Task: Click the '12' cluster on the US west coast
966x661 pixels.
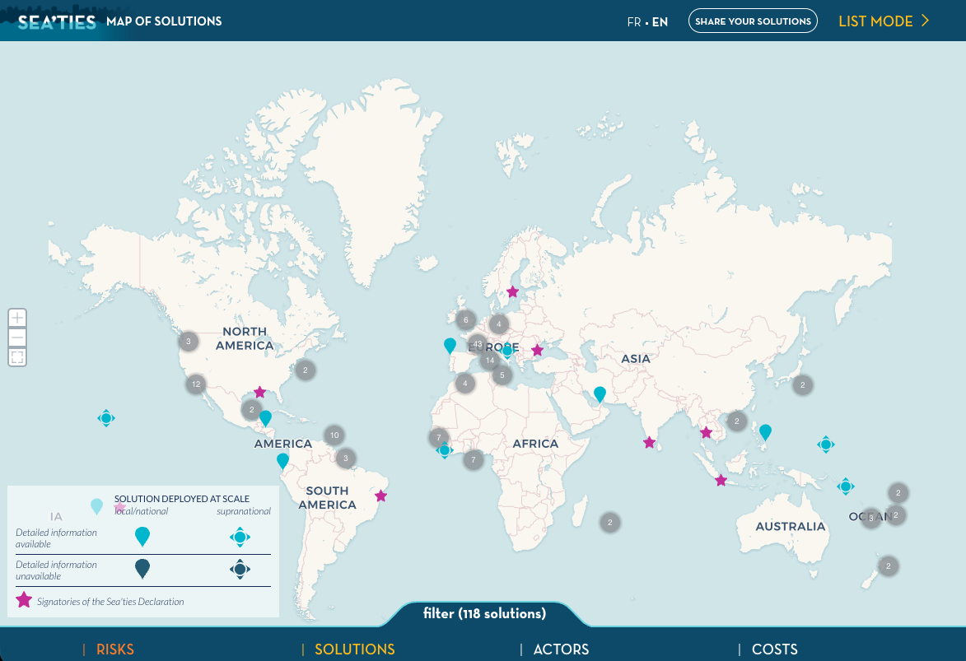Action: (x=196, y=384)
